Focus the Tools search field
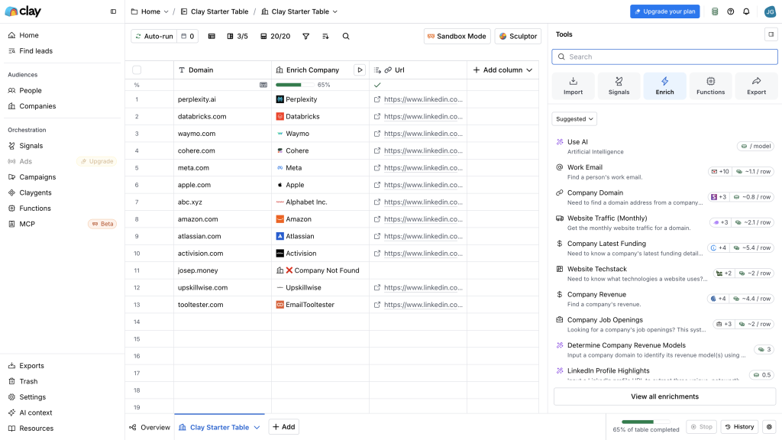The image size is (782, 440). pos(665,57)
